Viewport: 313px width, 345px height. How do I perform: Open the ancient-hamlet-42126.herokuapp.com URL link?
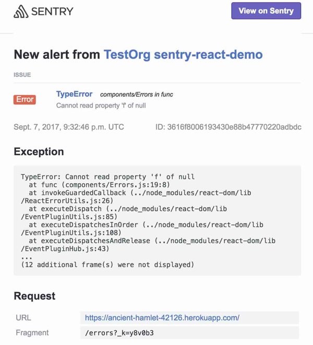tap(162, 317)
